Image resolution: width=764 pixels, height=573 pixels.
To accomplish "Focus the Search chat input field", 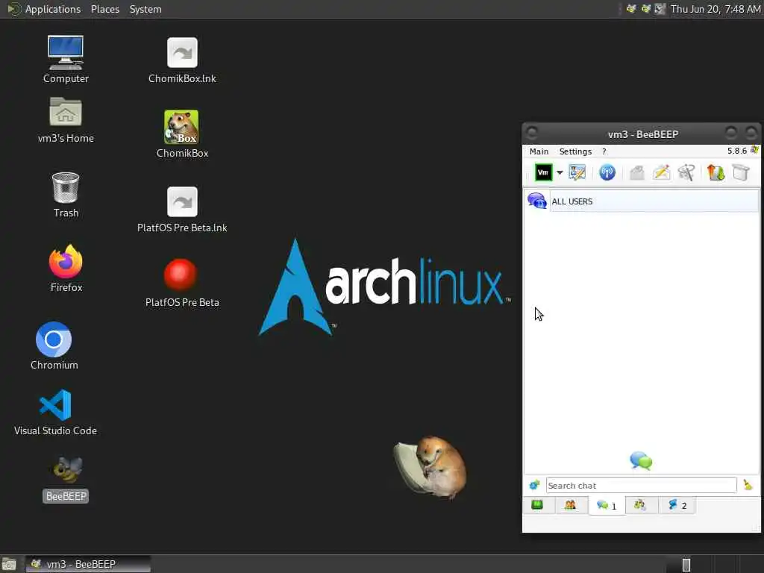I will tap(641, 485).
